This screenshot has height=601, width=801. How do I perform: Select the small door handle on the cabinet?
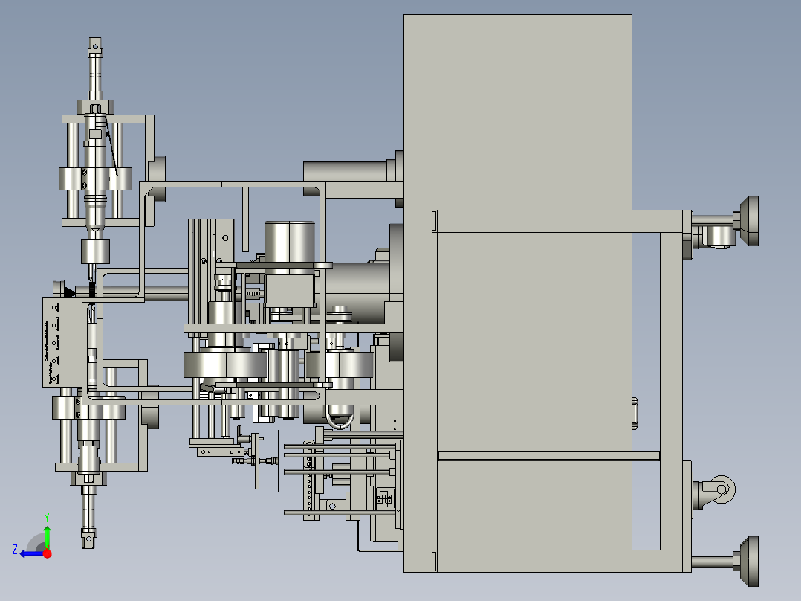(x=635, y=414)
